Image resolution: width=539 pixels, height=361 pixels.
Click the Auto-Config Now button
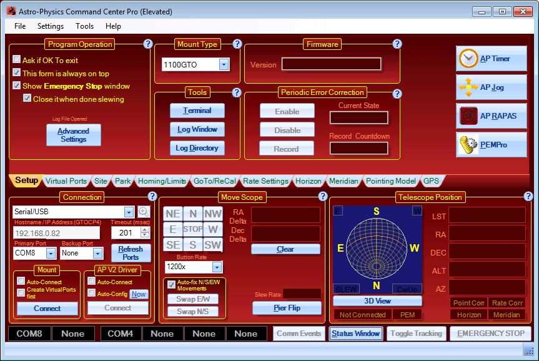(139, 294)
